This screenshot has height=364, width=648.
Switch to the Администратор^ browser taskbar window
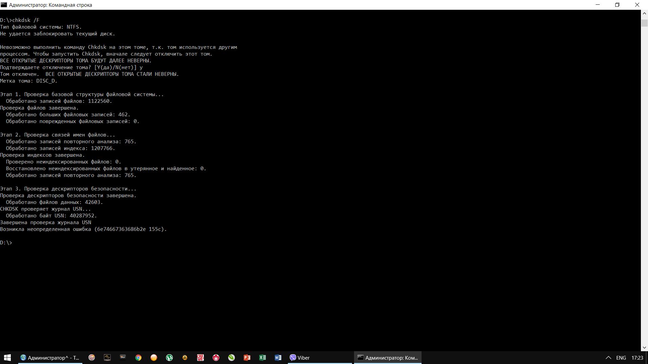click(x=50, y=358)
